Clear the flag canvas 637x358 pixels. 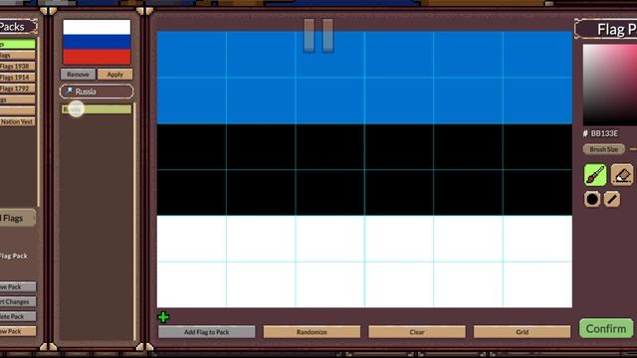tap(417, 332)
